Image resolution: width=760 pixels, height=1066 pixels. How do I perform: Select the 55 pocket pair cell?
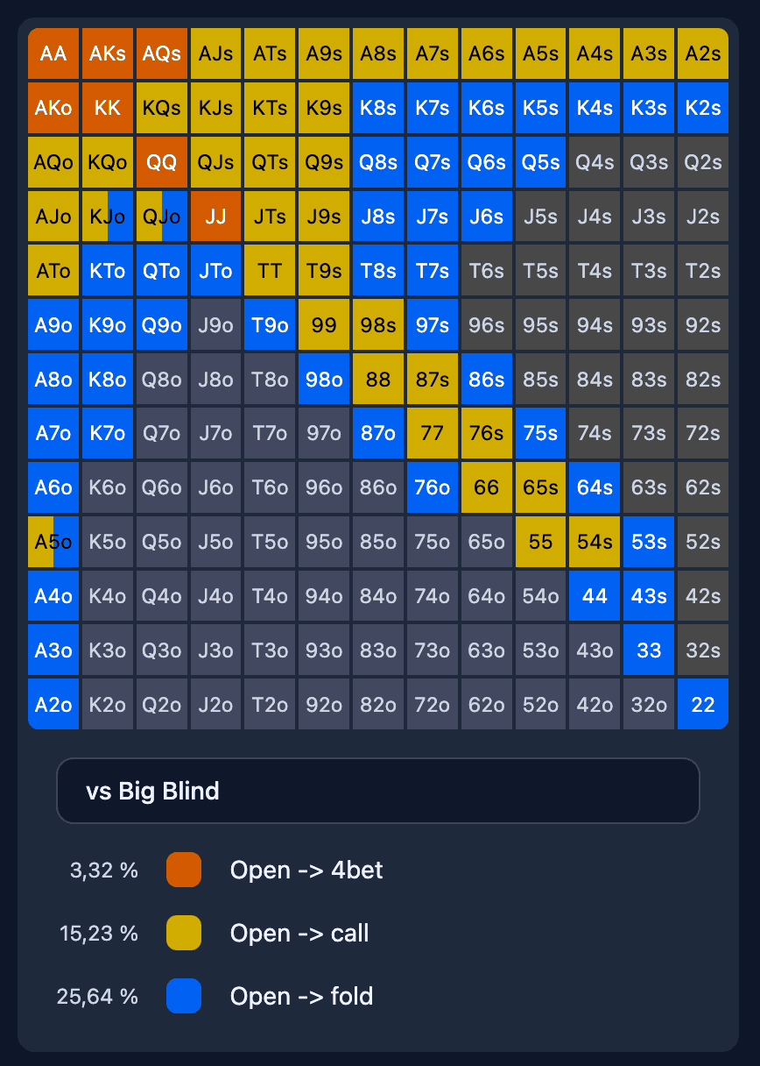tap(540, 542)
